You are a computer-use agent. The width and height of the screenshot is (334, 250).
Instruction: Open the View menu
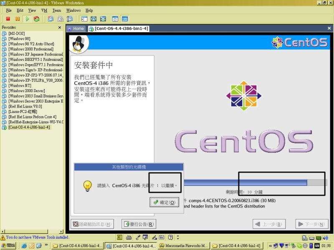(32, 10)
